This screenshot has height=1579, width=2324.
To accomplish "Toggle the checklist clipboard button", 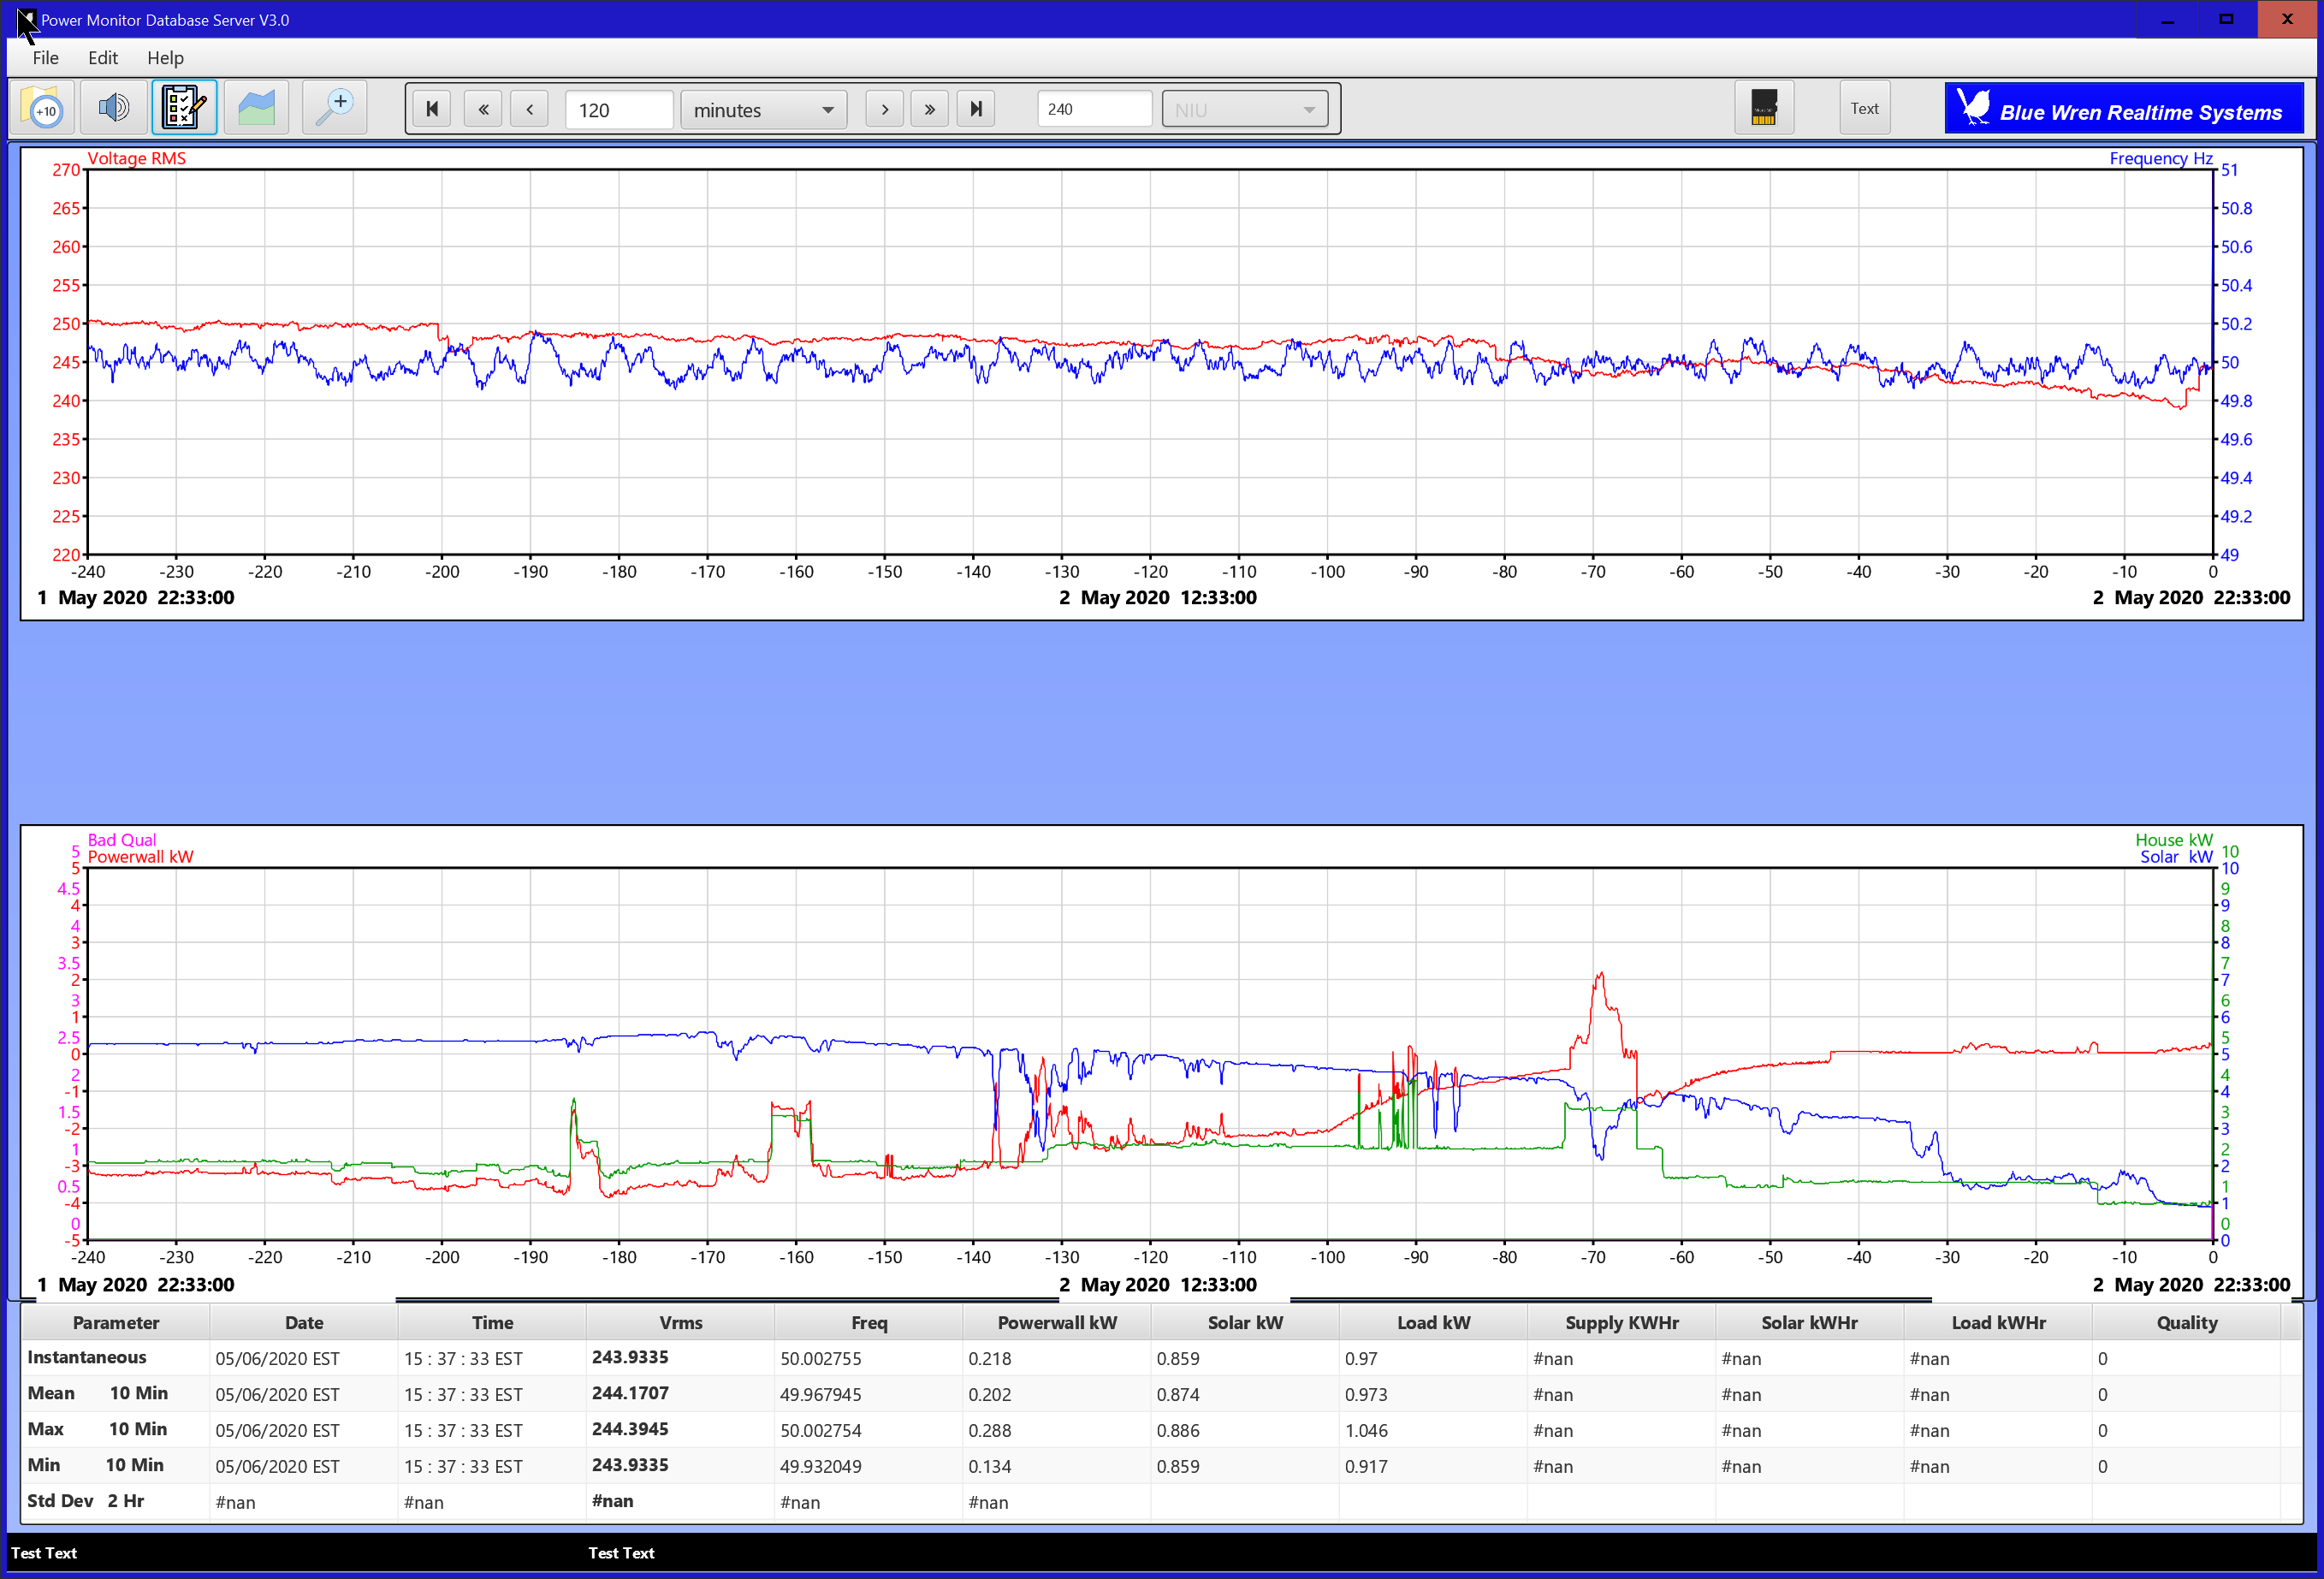I will pyautogui.click(x=184, y=108).
